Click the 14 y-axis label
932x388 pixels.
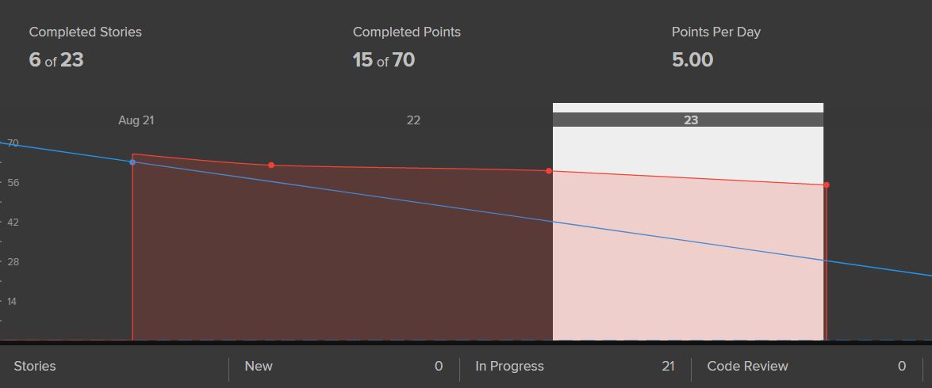point(13,302)
